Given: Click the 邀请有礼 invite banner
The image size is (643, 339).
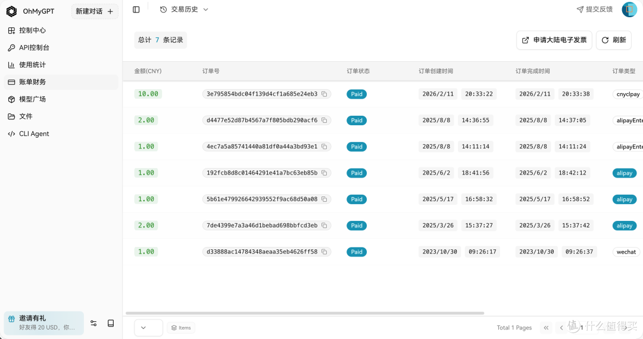Looking at the screenshot, I should tap(44, 323).
